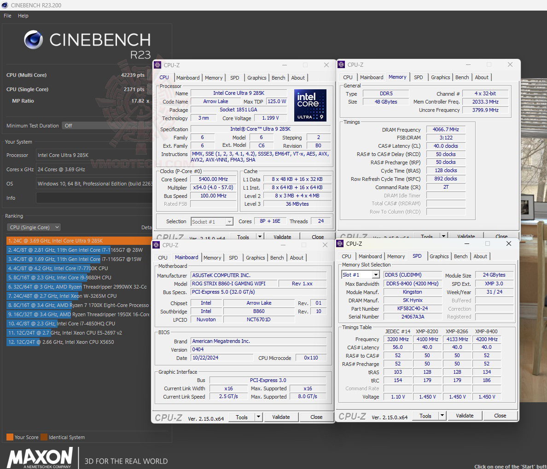The width and height of the screenshot is (547, 469).
Task: Open About tab in the Mainboard window
Action: point(297,258)
